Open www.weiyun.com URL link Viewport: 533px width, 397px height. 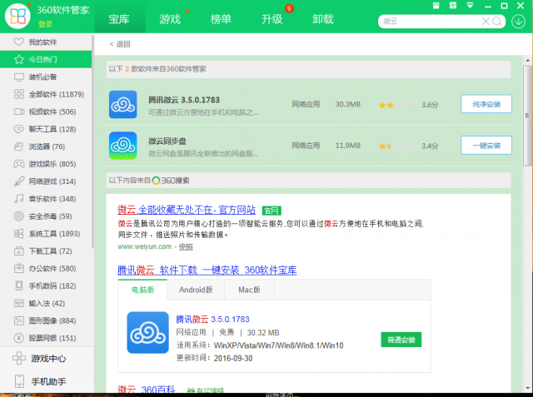pos(144,246)
